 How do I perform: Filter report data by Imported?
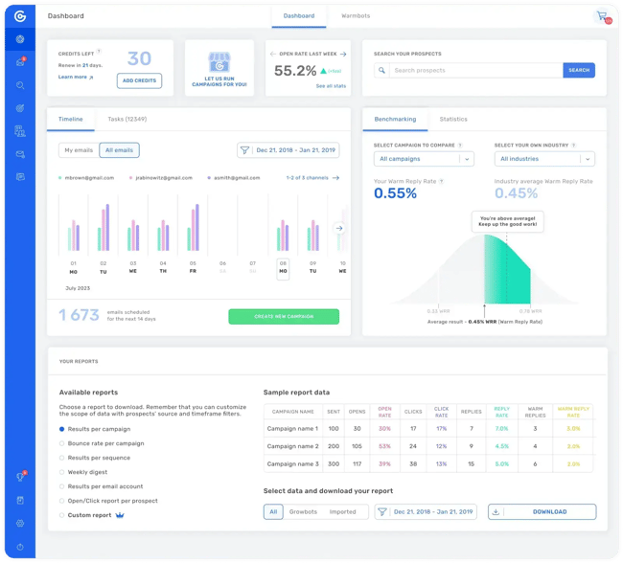[342, 512]
